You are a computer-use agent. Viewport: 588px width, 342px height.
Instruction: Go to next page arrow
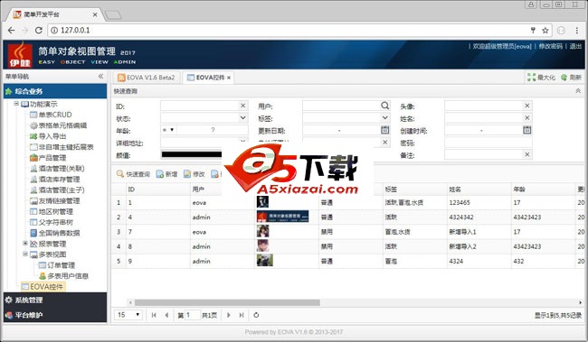229,315
